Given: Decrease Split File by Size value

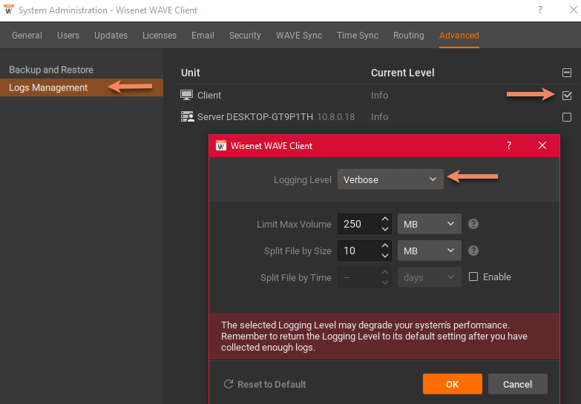Looking at the screenshot, I should pyautogui.click(x=385, y=256).
